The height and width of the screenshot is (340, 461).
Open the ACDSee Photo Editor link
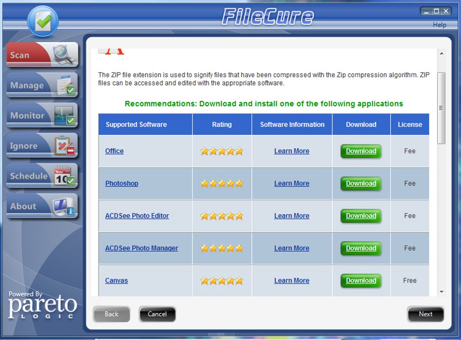pyautogui.click(x=137, y=216)
